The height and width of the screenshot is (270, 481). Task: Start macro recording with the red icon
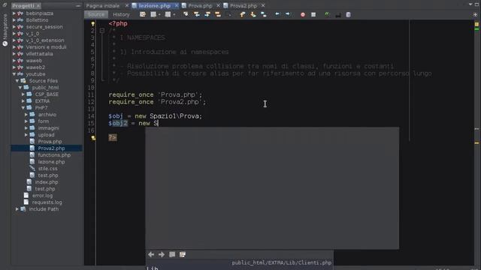[x=303, y=14]
